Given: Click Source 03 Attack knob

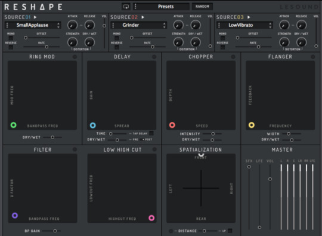Looking at the screenshot, I should 284,25.
